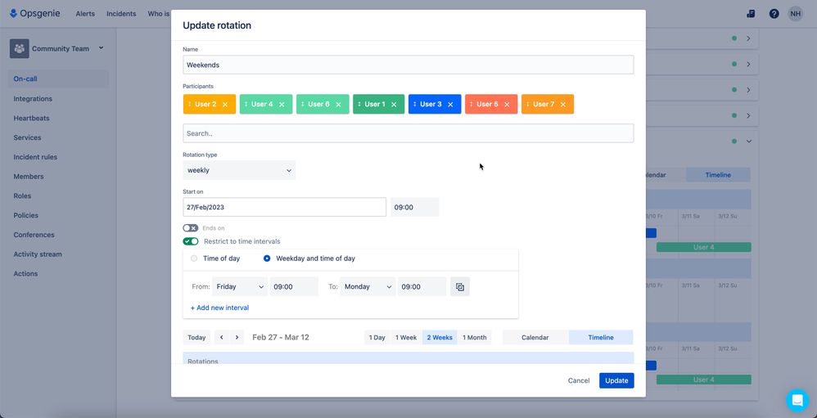Image resolution: width=817 pixels, height=418 pixels.
Task: Open Incidents in top navigation
Action: tap(121, 14)
